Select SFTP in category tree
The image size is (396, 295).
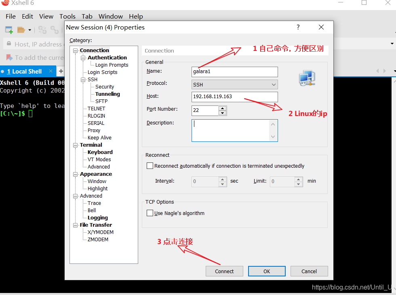click(x=101, y=101)
